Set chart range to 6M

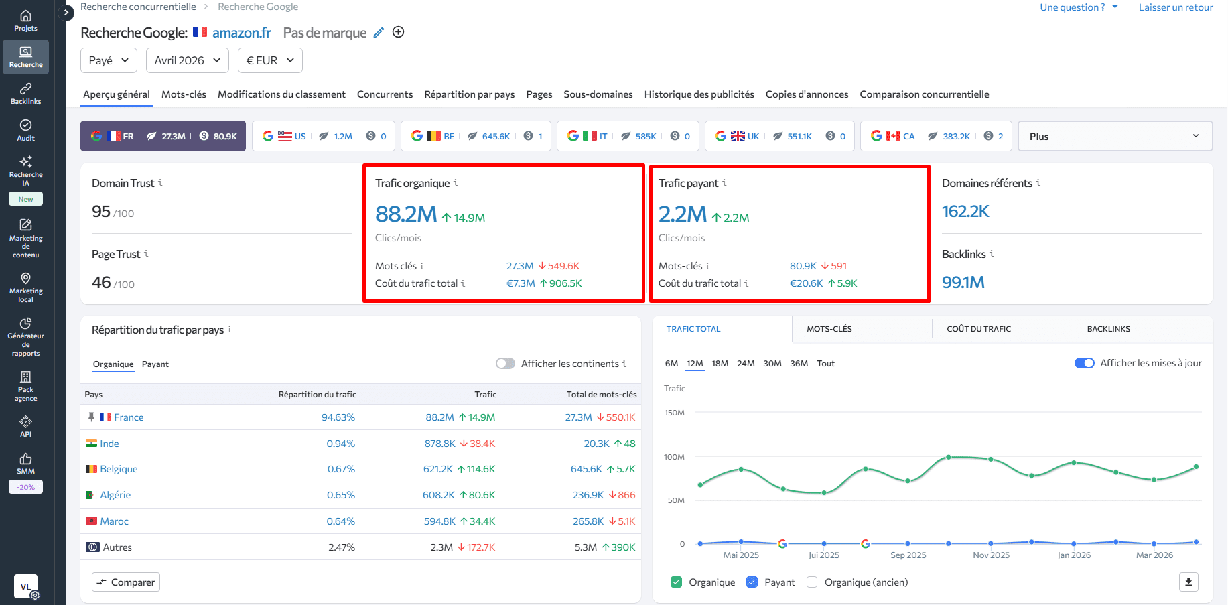(671, 364)
